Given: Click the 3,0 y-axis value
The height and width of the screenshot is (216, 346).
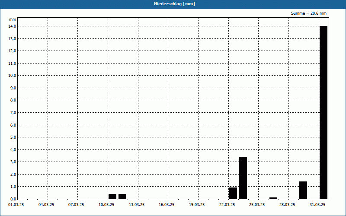Looking at the screenshot, I should (x=13, y=162).
